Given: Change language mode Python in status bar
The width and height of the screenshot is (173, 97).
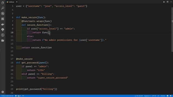Looking at the screenshot, I should click(163, 96).
